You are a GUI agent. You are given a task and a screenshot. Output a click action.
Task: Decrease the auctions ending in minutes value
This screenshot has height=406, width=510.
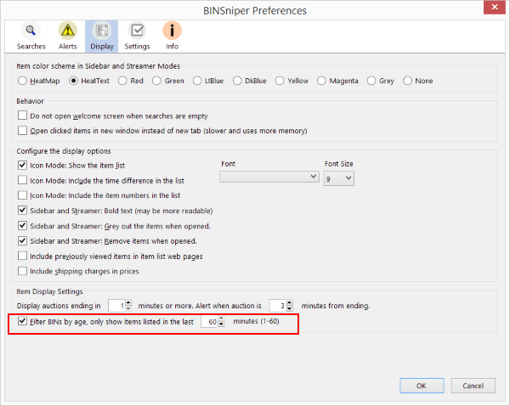128,308
